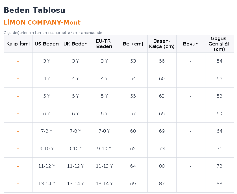Click the Beden Tablosu title

click(34, 10)
